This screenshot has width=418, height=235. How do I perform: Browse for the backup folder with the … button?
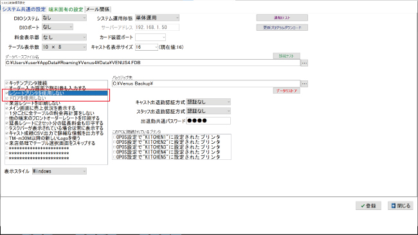(x=304, y=84)
